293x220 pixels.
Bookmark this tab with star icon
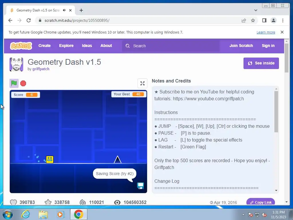[x=253, y=20]
